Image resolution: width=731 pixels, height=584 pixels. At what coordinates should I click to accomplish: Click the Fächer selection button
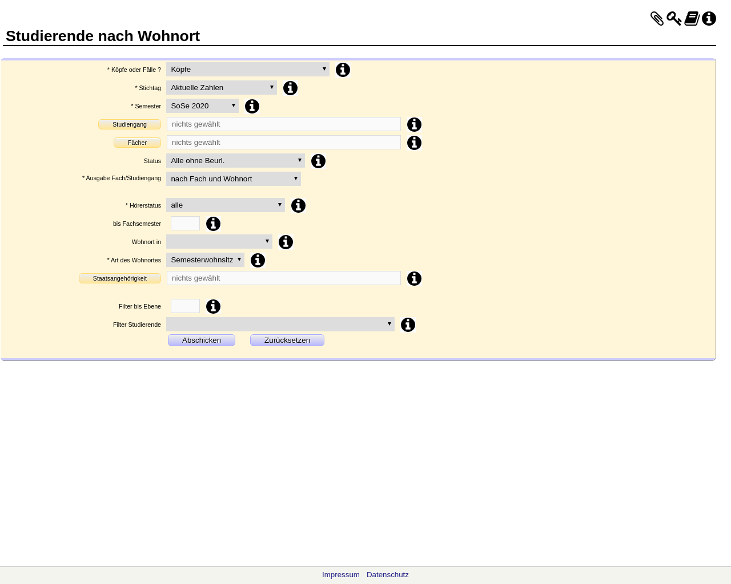click(137, 143)
